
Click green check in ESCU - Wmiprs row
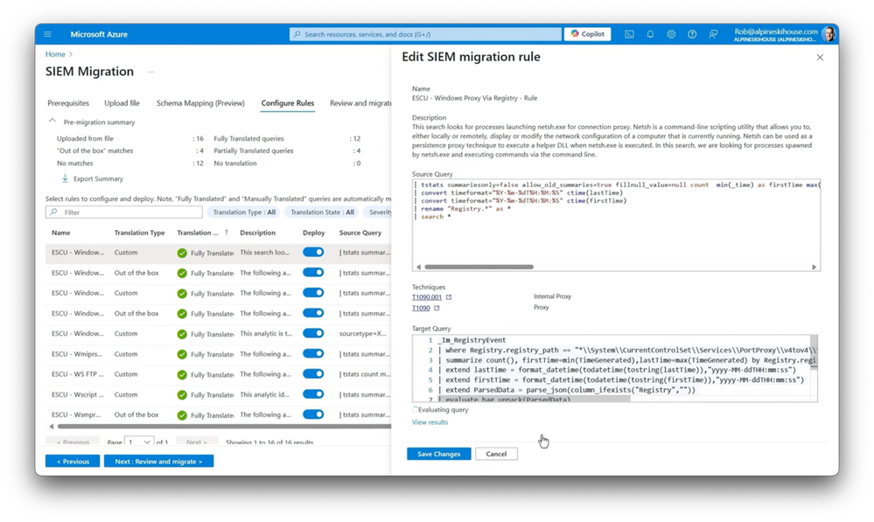(182, 354)
